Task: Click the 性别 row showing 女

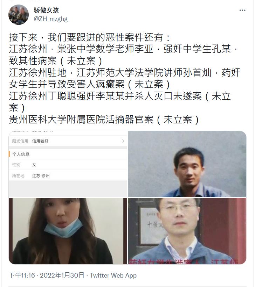Action: click(x=68, y=165)
